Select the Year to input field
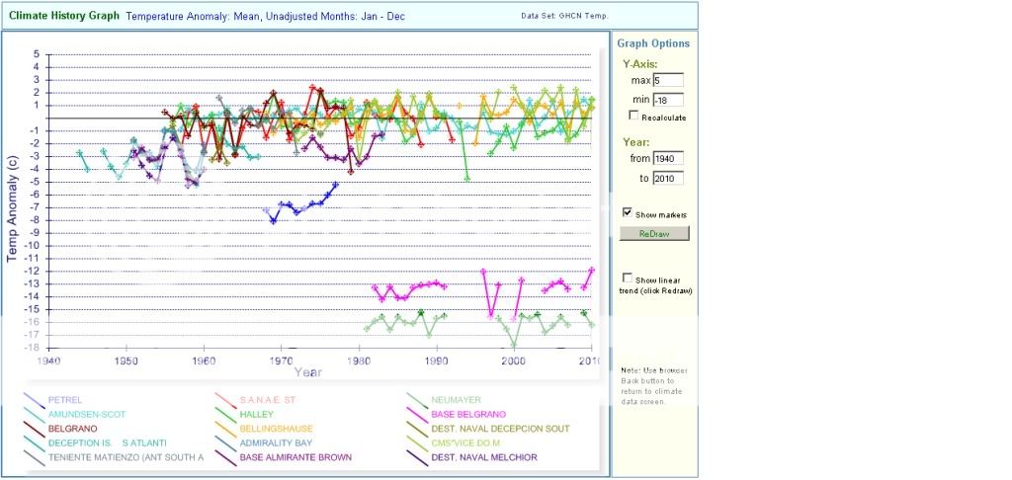Image resolution: width=1012 pixels, height=480 pixels. [x=667, y=178]
